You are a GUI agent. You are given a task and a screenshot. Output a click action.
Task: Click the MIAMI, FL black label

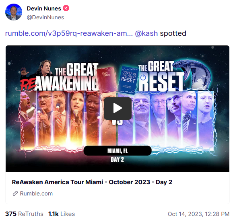pyautogui.click(x=117, y=150)
